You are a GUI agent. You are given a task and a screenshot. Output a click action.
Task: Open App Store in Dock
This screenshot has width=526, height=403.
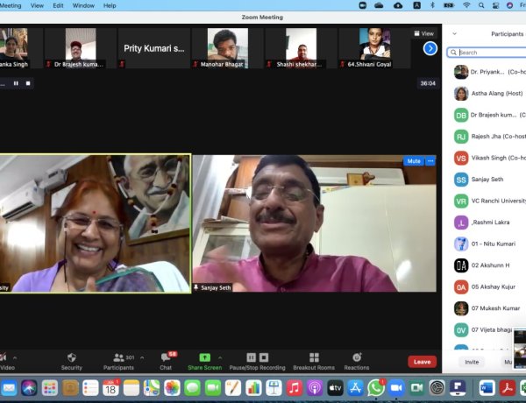tap(355, 388)
